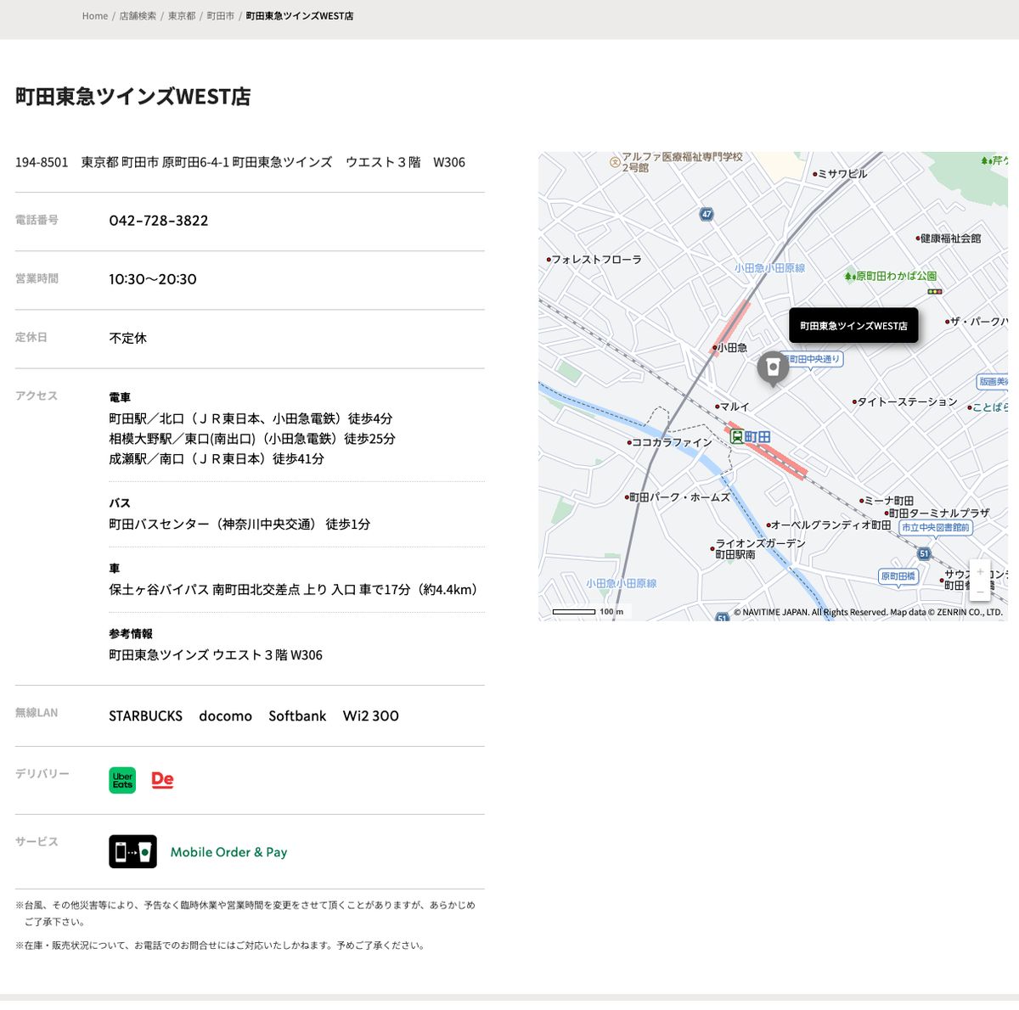
Task: Open Mobile Order & Pay link
Action: [x=228, y=852]
